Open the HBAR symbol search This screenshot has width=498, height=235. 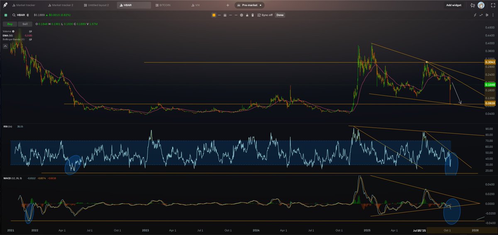(x=21, y=15)
